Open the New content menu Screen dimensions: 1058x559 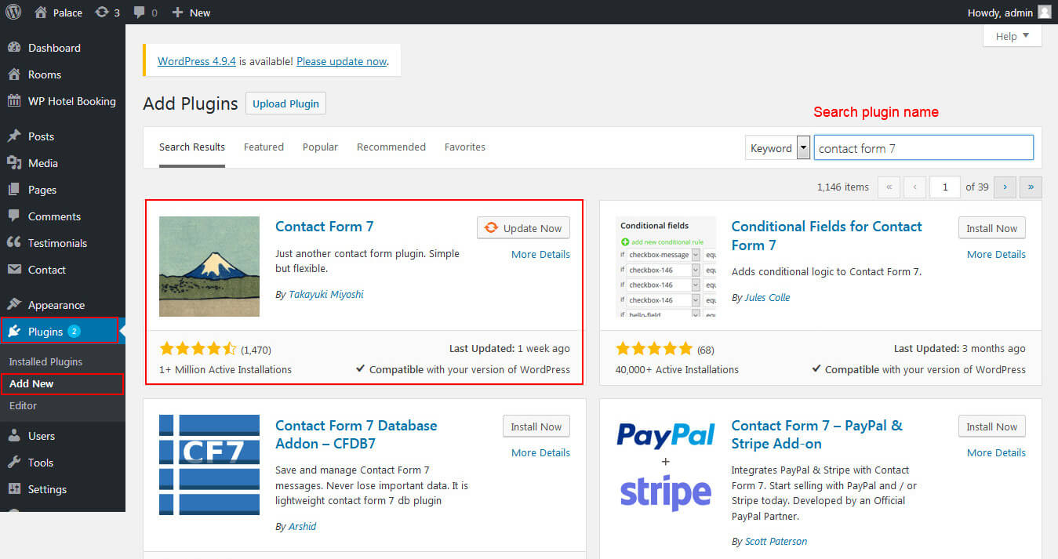point(191,13)
